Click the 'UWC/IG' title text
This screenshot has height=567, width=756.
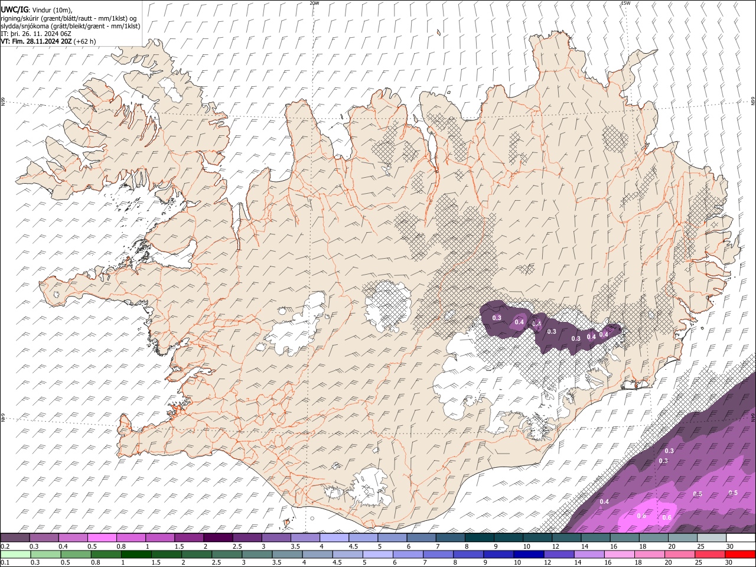14,10
